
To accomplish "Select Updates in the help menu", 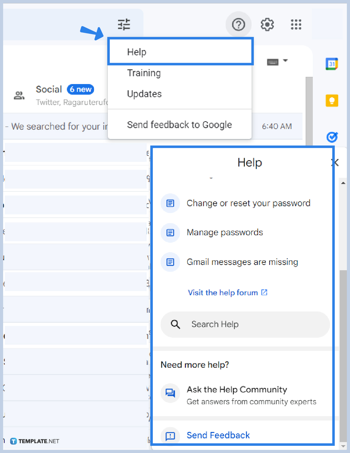I will pyautogui.click(x=144, y=94).
